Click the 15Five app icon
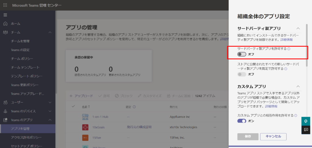The width and height of the screenshot is (312, 148). [85, 138]
